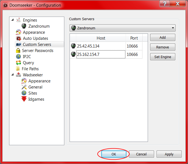Open the File Paths page
Viewport: 188px width, 164px height.
tap(30, 69)
